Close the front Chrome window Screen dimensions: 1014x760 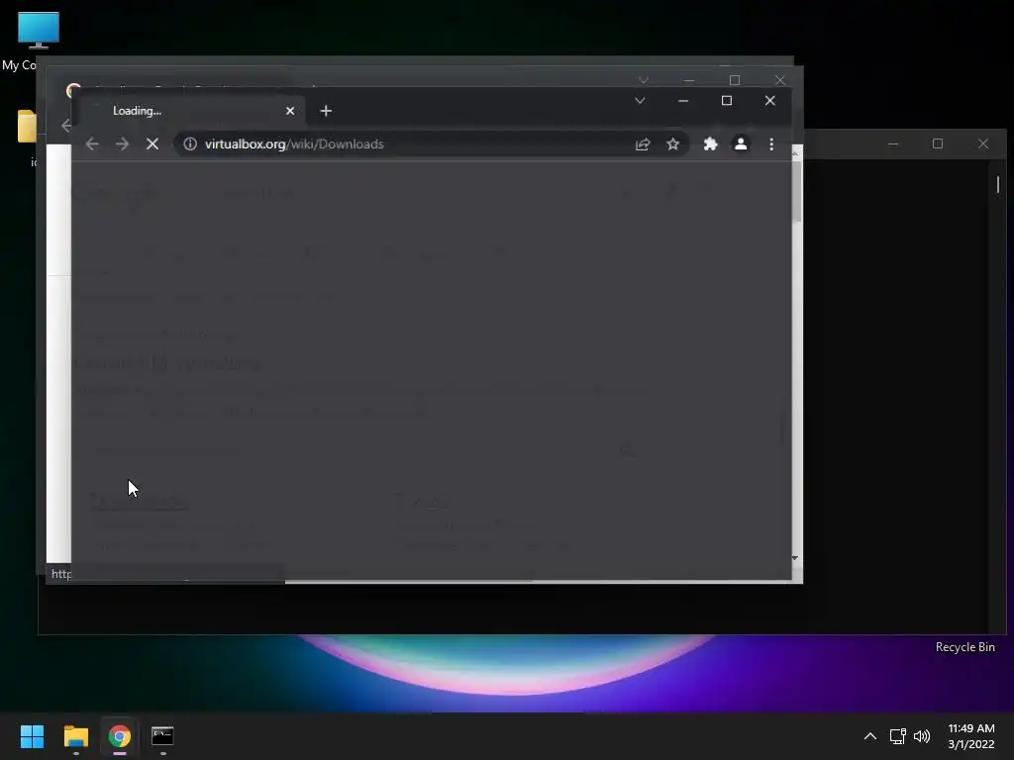(769, 101)
